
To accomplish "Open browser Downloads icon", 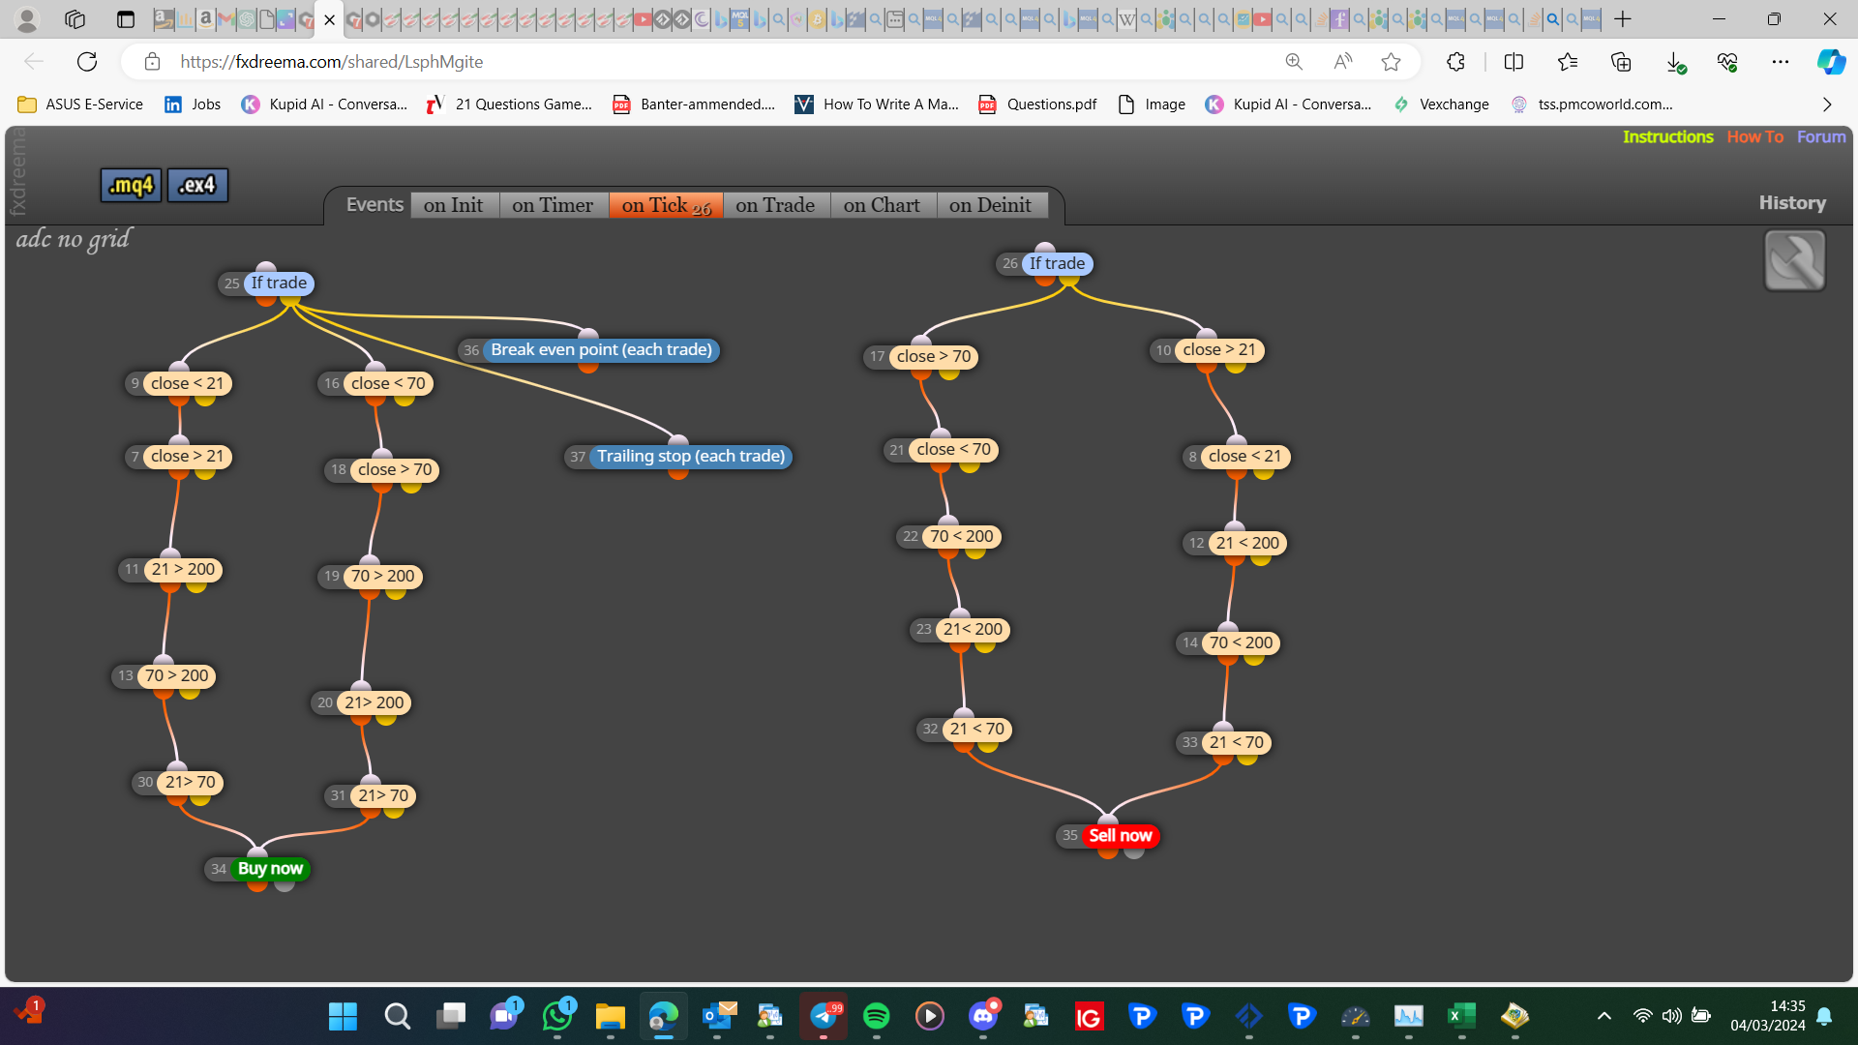I will (x=1675, y=62).
